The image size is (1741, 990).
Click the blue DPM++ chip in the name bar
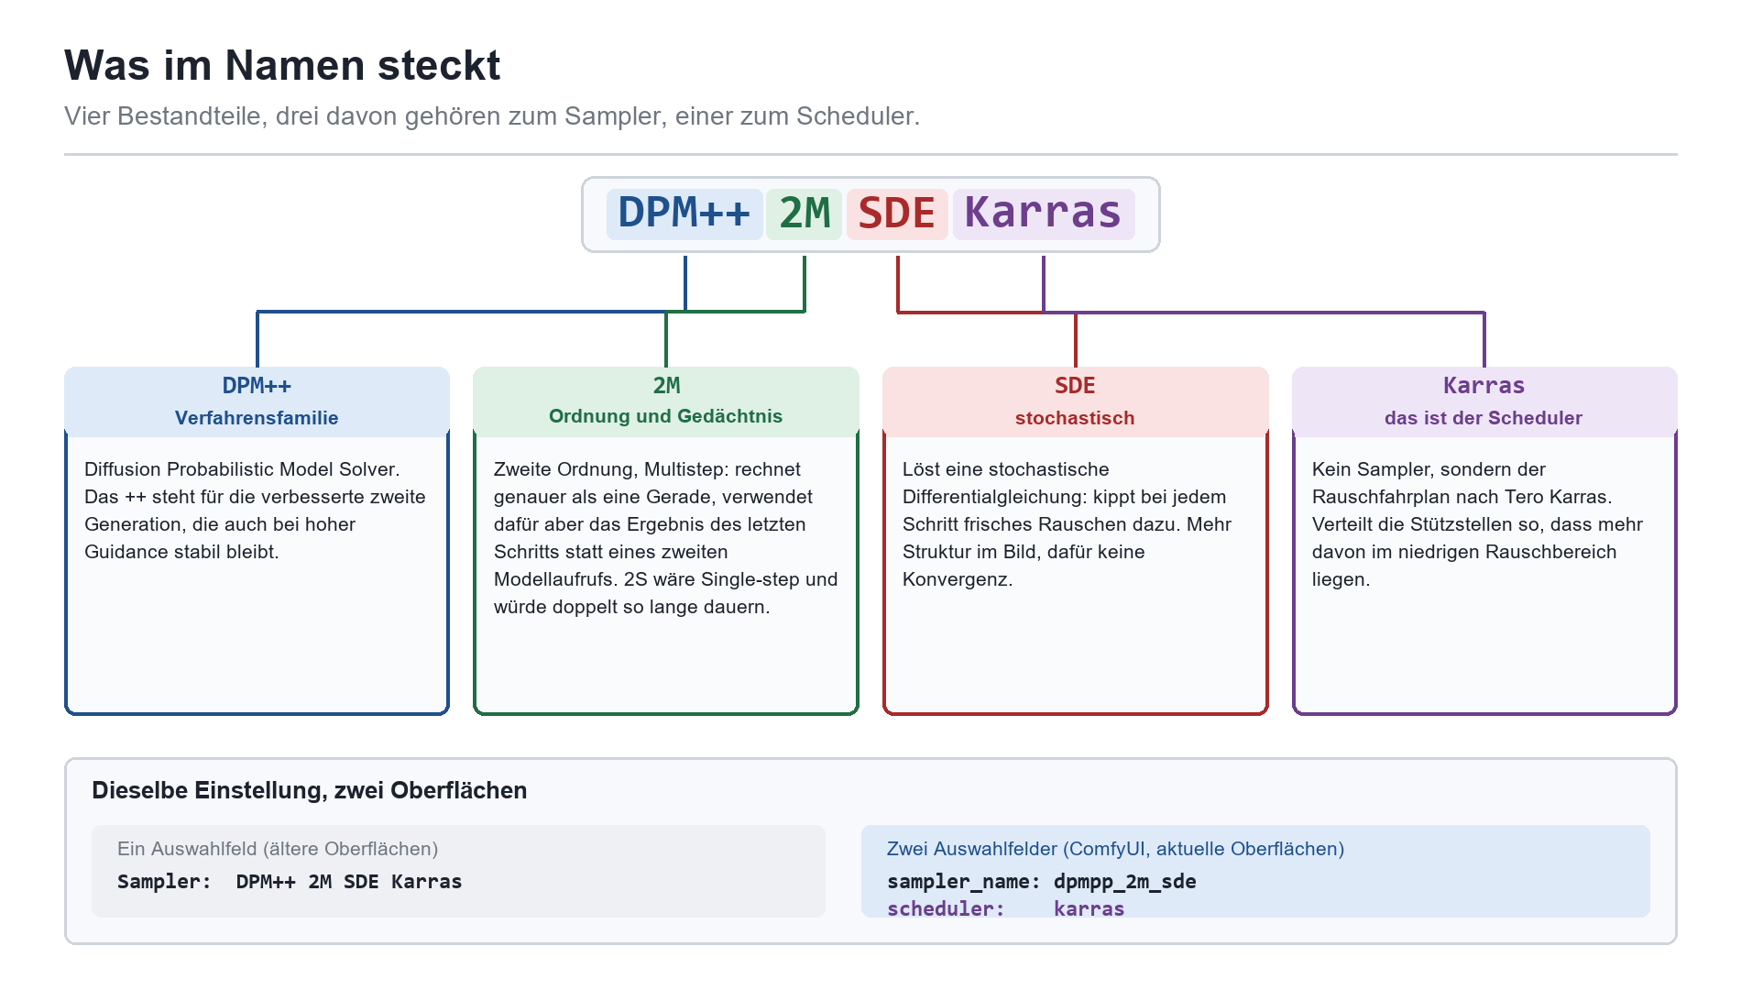[684, 214]
